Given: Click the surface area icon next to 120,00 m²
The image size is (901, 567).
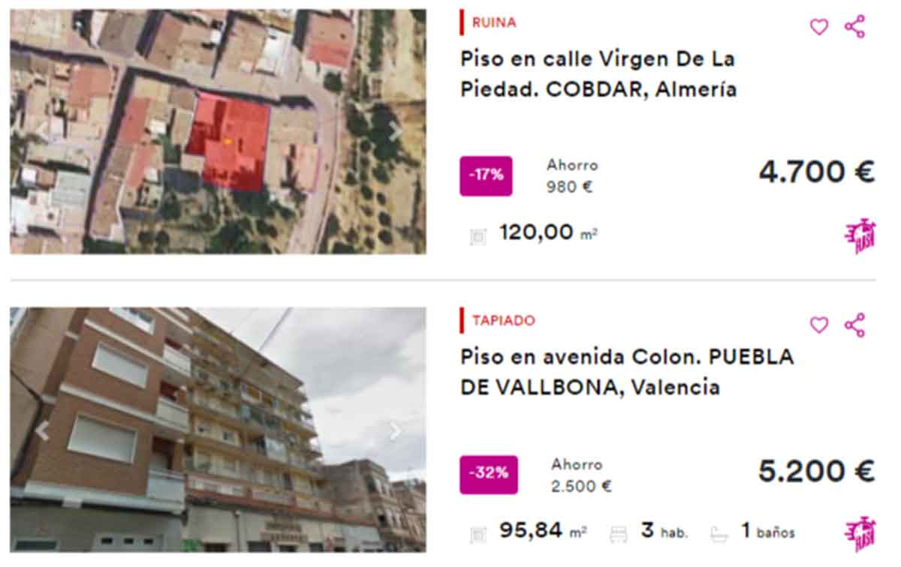Looking at the screenshot, I should (478, 236).
